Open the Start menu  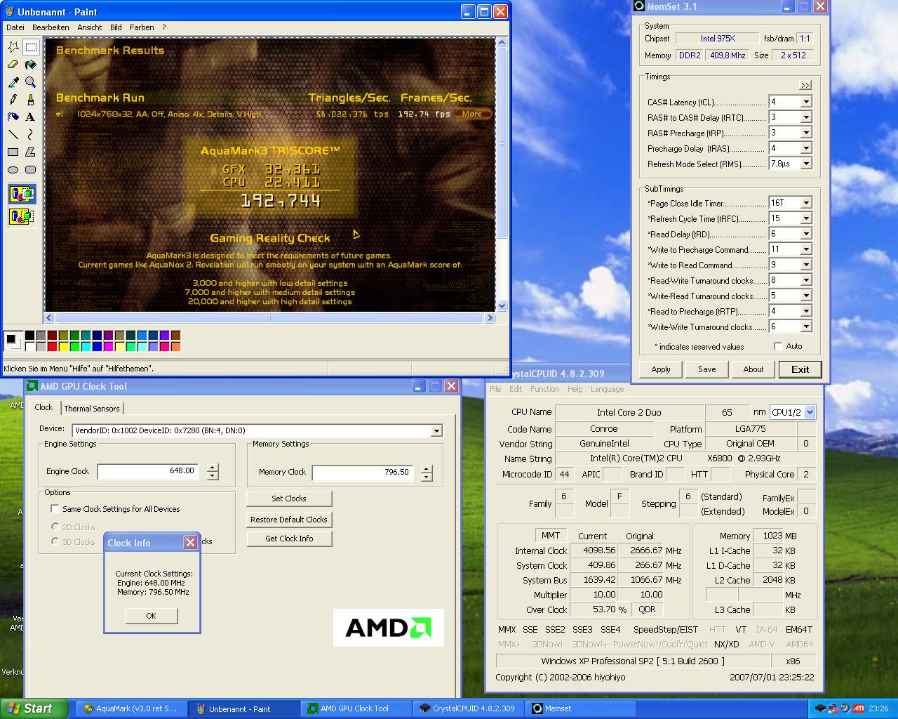click(34, 708)
